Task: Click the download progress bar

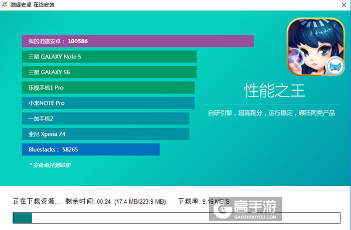Action: [177, 218]
